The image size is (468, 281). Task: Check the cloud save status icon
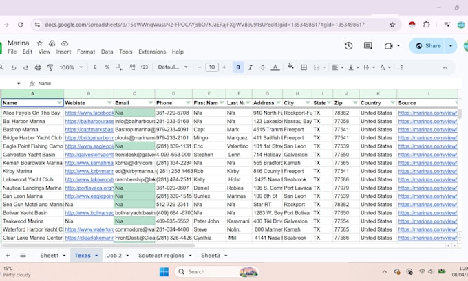point(65,43)
